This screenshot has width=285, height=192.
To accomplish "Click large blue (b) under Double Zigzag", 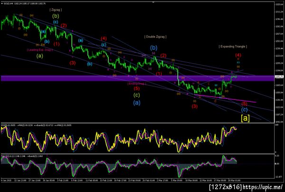I will (154, 48).
